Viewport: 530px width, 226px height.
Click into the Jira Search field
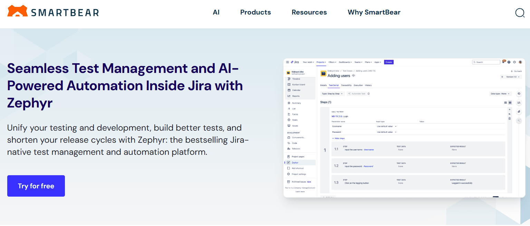[x=486, y=62]
